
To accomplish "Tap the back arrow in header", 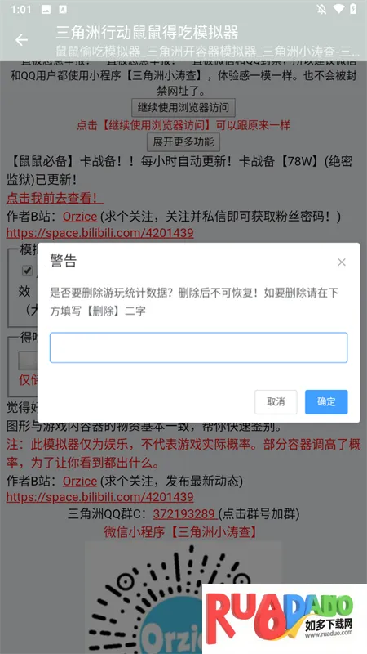I will coord(22,40).
